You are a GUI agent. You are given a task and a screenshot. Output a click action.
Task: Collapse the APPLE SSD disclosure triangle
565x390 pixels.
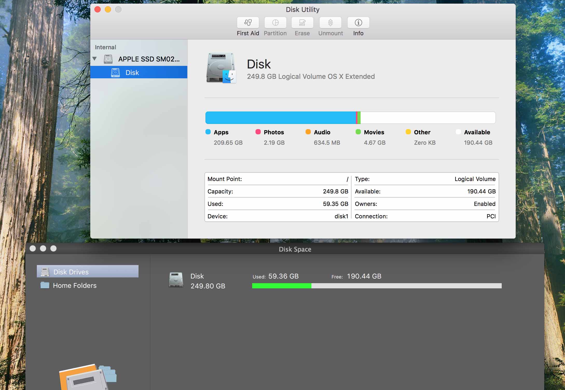tap(95, 59)
